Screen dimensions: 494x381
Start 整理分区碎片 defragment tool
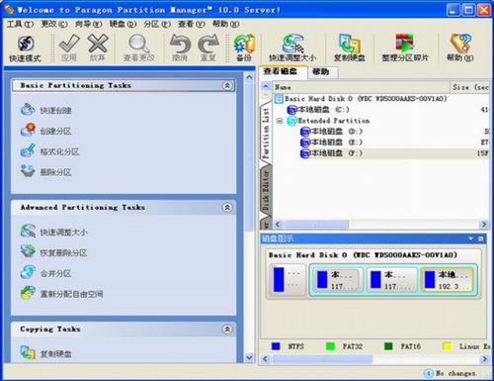405,48
